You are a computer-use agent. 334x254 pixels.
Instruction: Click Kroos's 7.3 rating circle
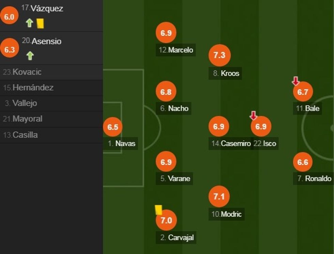(x=219, y=55)
